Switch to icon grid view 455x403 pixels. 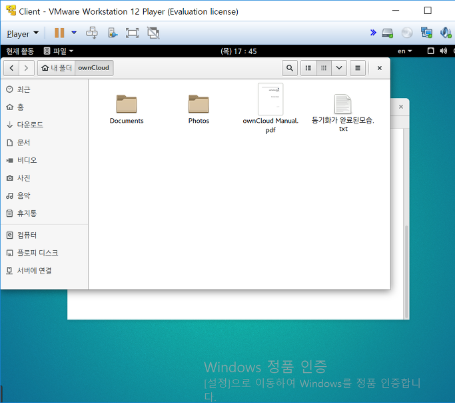click(324, 68)
